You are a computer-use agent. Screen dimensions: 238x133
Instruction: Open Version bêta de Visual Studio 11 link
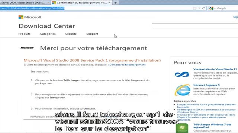coord(215,69)
